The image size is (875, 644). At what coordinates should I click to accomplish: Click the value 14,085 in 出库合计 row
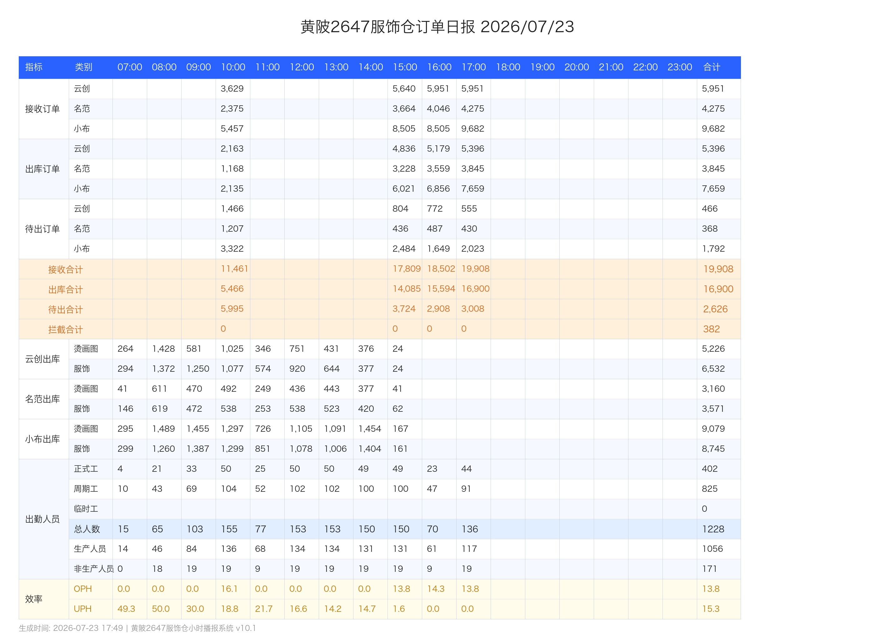coord(406,289)
